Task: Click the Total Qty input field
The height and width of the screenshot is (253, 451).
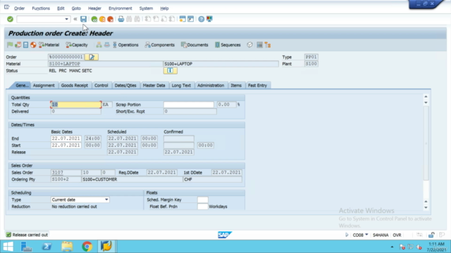Action: 76,105
